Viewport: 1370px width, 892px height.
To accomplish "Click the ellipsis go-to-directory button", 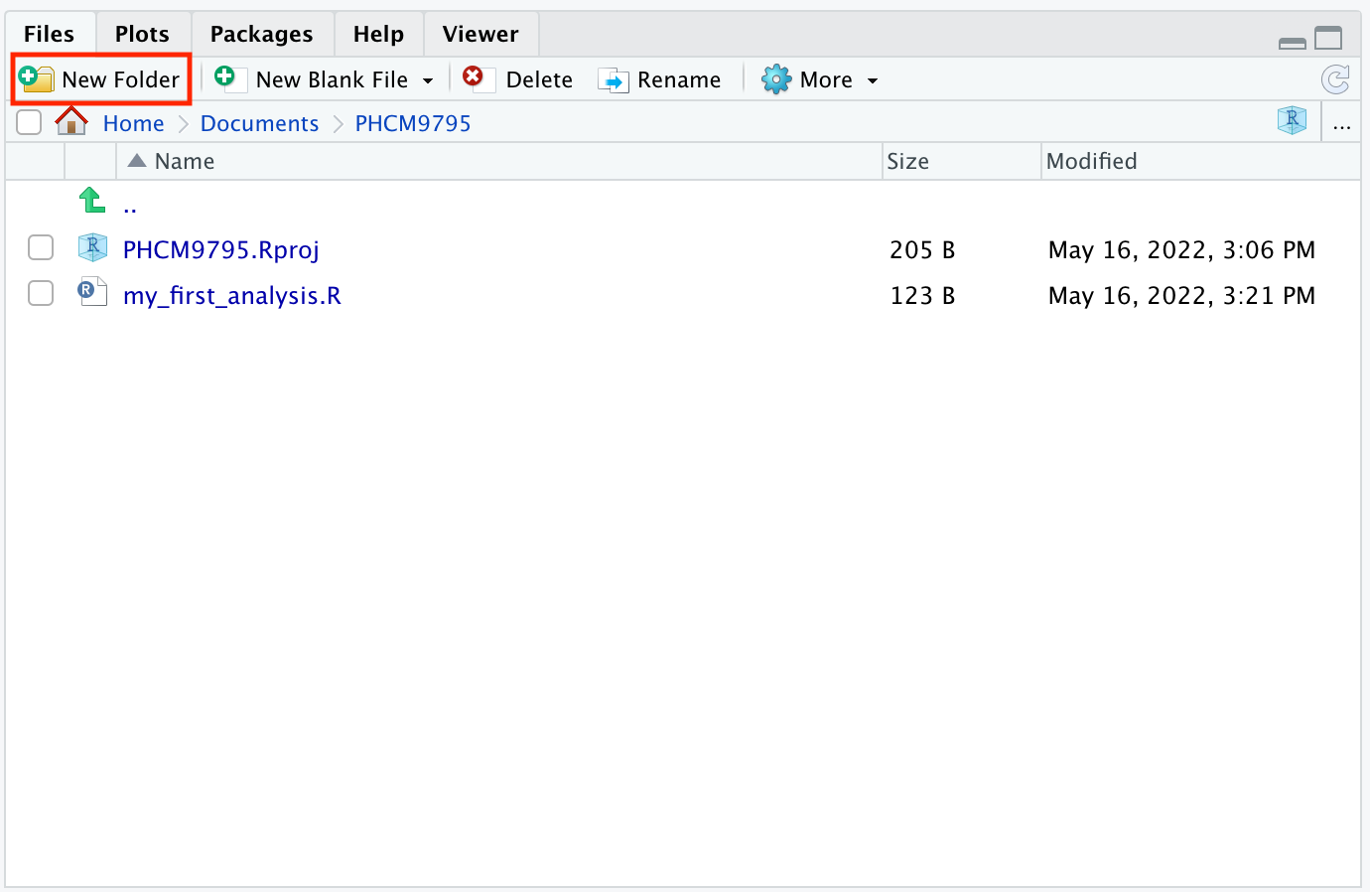I will point(1342,124).
